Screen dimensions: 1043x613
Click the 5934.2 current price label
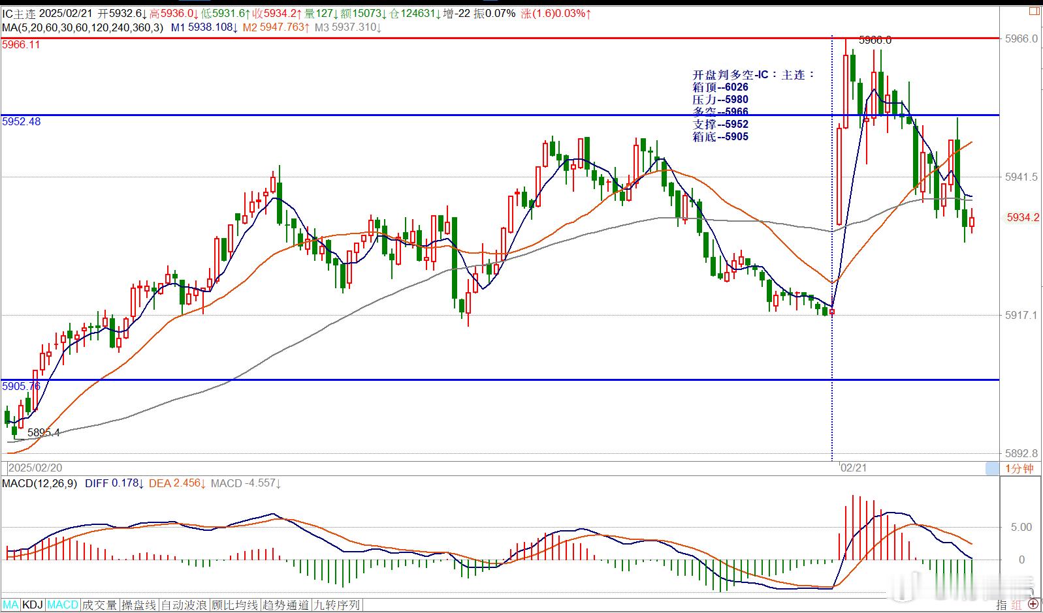[x=1023, y=217]
